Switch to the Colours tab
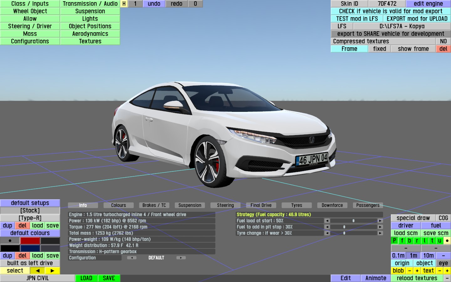Viewport: 451px width, 282px height. (118, 205)
